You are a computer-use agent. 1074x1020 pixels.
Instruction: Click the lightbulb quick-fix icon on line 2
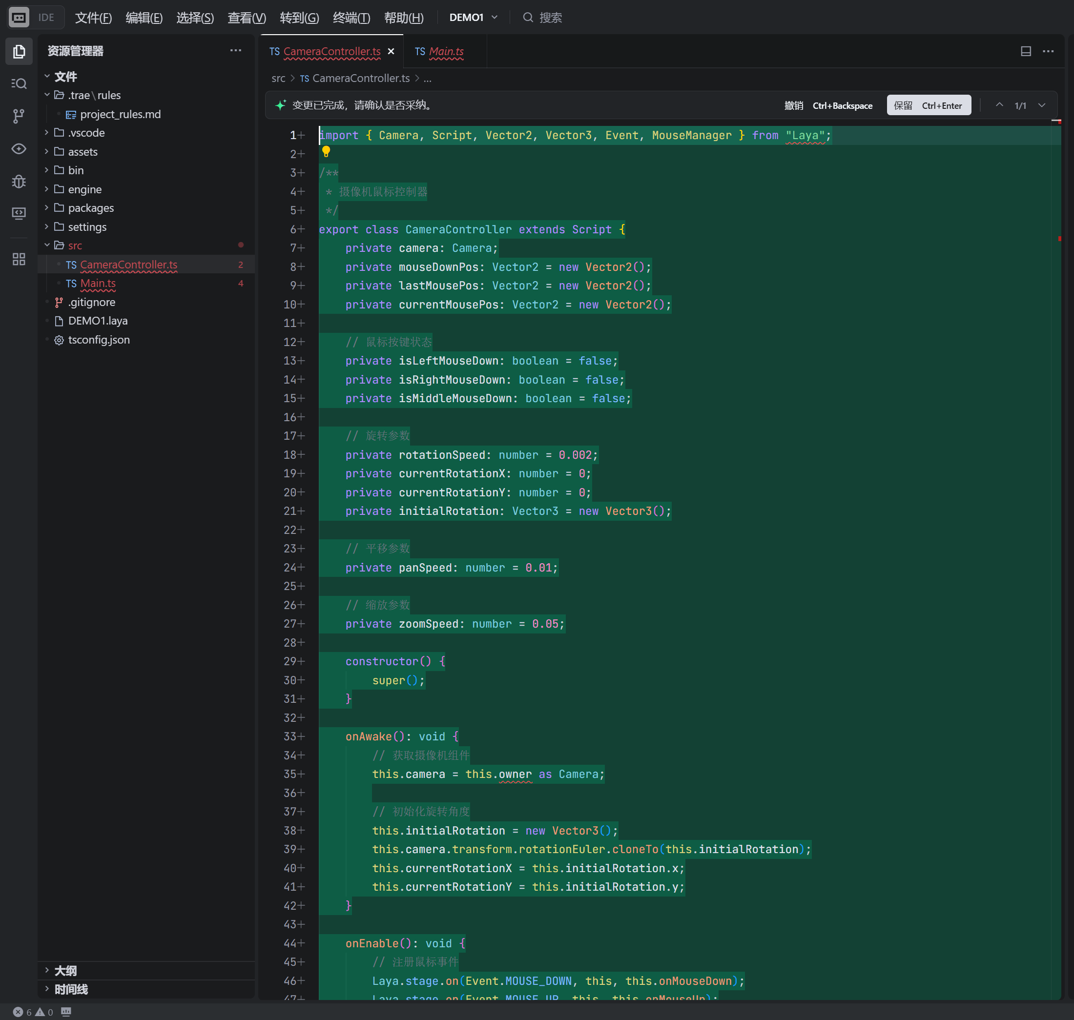(x=326, y=152)
